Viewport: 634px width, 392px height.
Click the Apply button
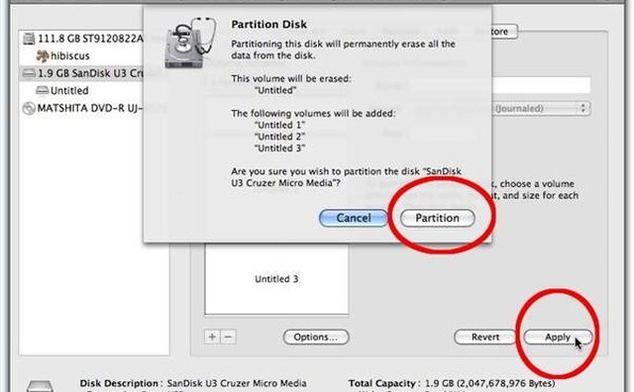pos(558,337)
